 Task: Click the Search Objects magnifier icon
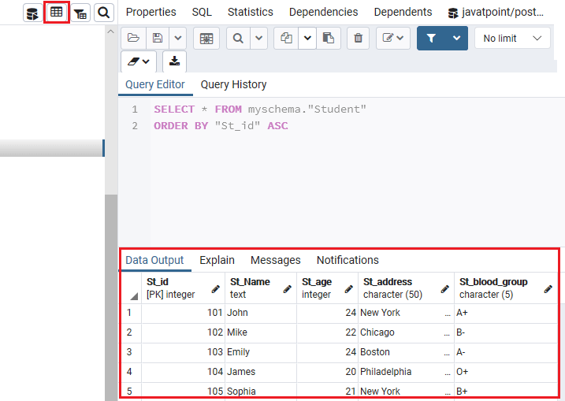pyautogui.click(x=104, y=13)
